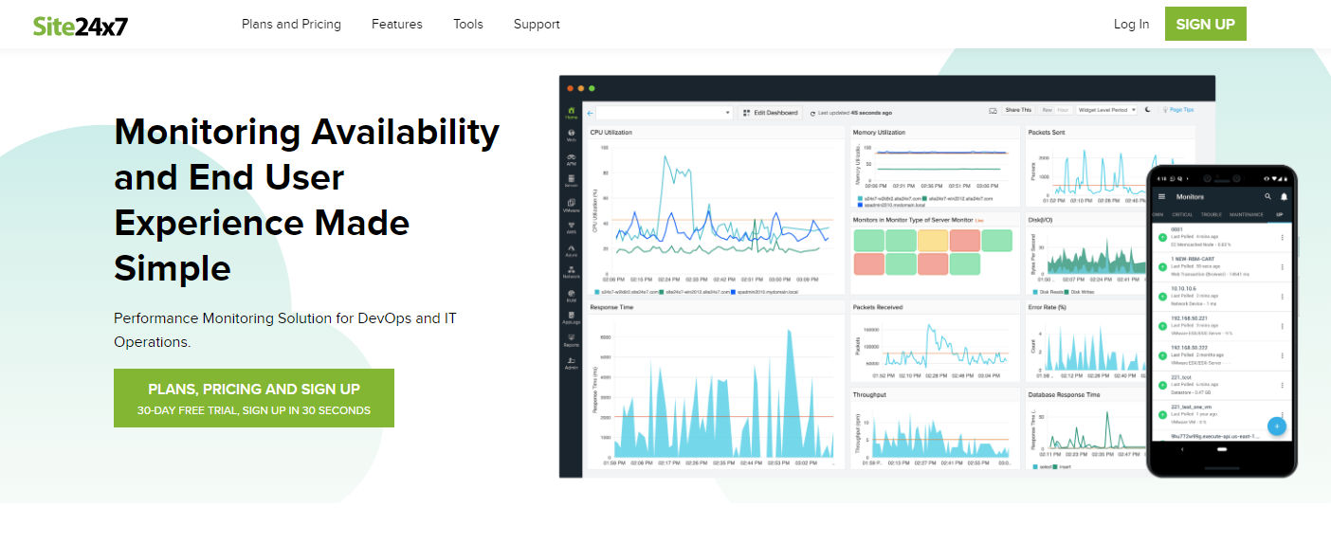Screen dimensions: 1331x544
Task: Open the Tools menu
Action: point(468,25)
